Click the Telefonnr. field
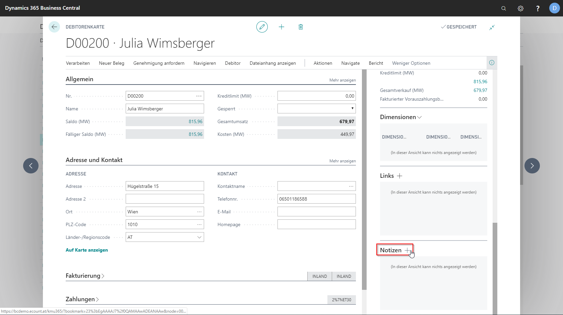Viewport: 563px width, 315px height. coord(316,199)
